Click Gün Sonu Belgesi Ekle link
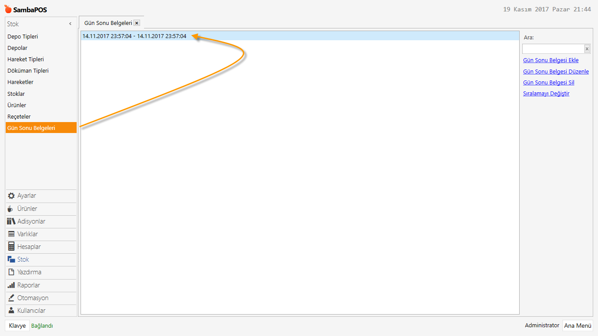The height and width of the screenshot is (336, 598). pos(551,60)
